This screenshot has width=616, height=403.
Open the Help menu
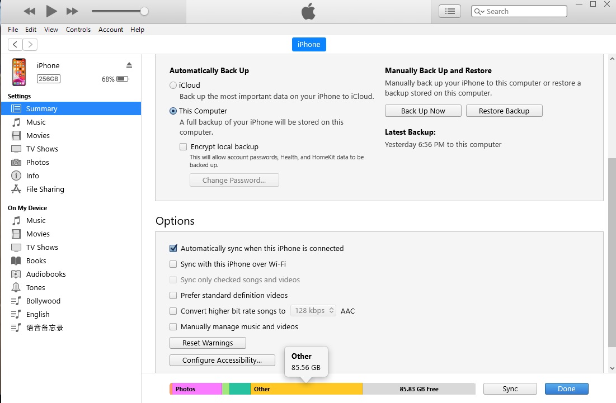click(x=137, y=30)
